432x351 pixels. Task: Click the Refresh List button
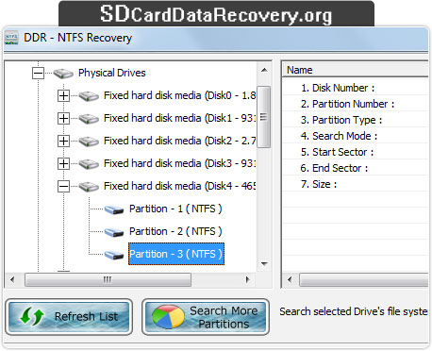[69, 317]
